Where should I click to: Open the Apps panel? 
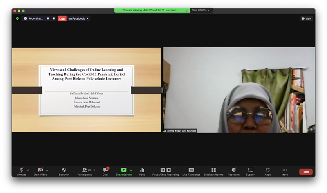click(268, 170)
